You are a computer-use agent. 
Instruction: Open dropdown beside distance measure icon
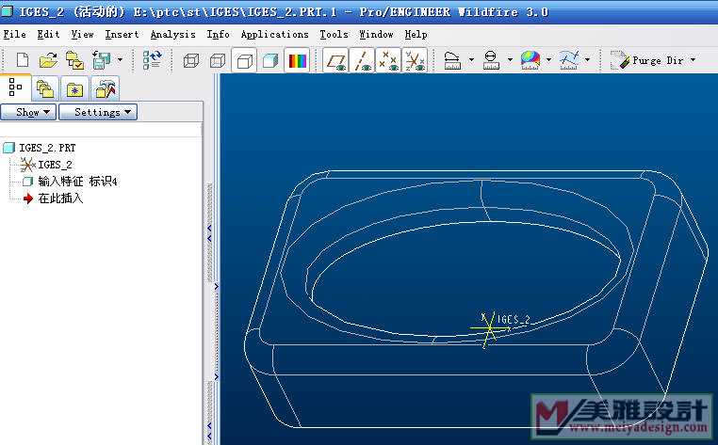click(x=471, y=59)
